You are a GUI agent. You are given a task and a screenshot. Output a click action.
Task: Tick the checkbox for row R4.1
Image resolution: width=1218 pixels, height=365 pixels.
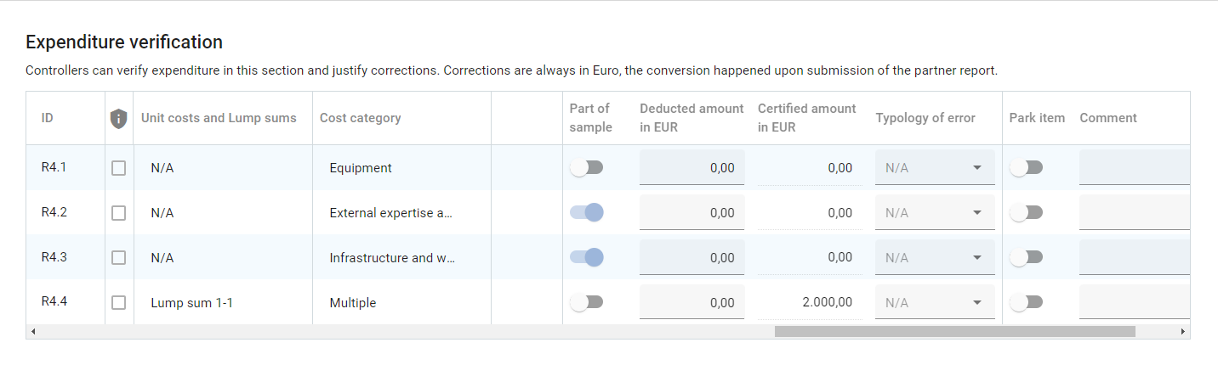119,168
